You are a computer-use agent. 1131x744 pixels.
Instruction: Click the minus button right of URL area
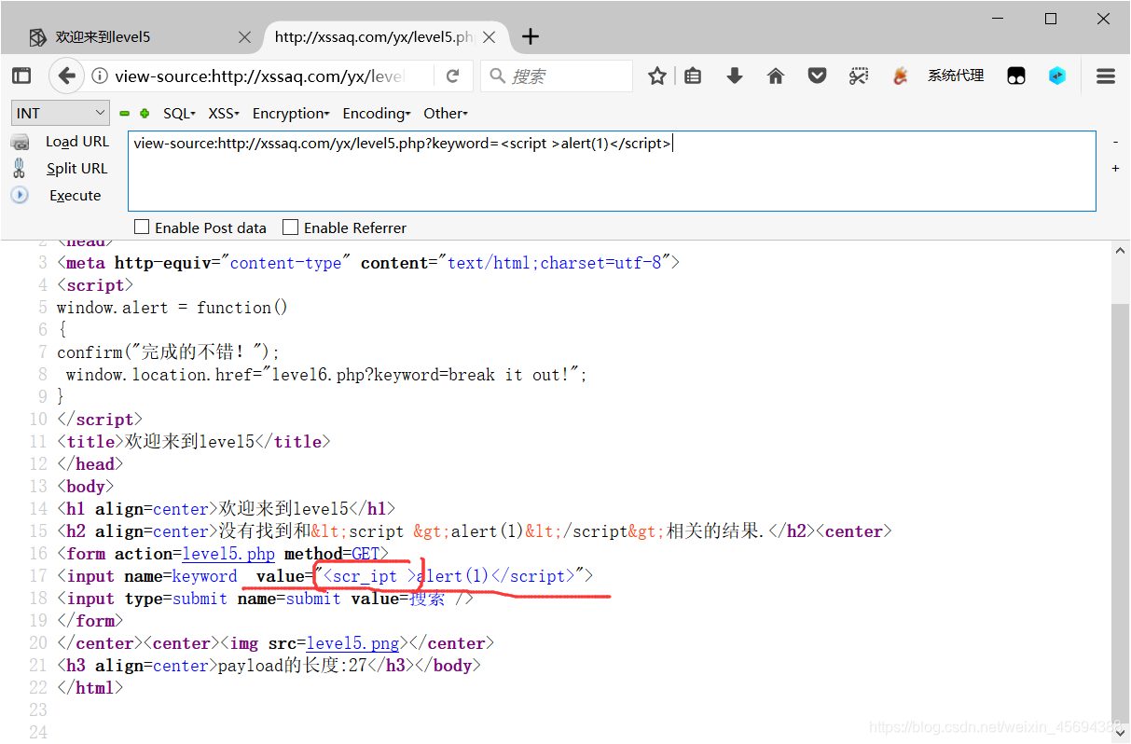pyautogui.click(x=1115, y=142)
